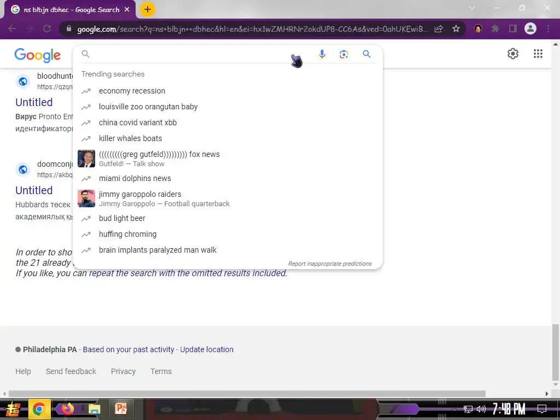Image resolution: width=560 pixels, height=420 pixels.
Task: View site information lock icon
Action: 69,28
